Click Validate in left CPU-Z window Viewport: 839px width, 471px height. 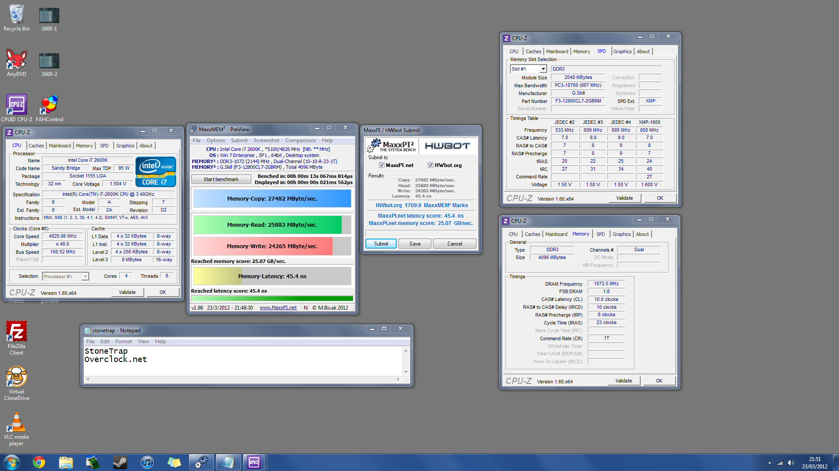coord(128,292)
